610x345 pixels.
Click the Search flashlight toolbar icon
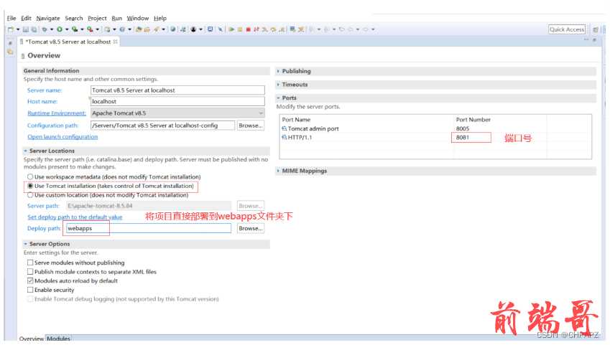pyautogui.click(x=157, y=29)
